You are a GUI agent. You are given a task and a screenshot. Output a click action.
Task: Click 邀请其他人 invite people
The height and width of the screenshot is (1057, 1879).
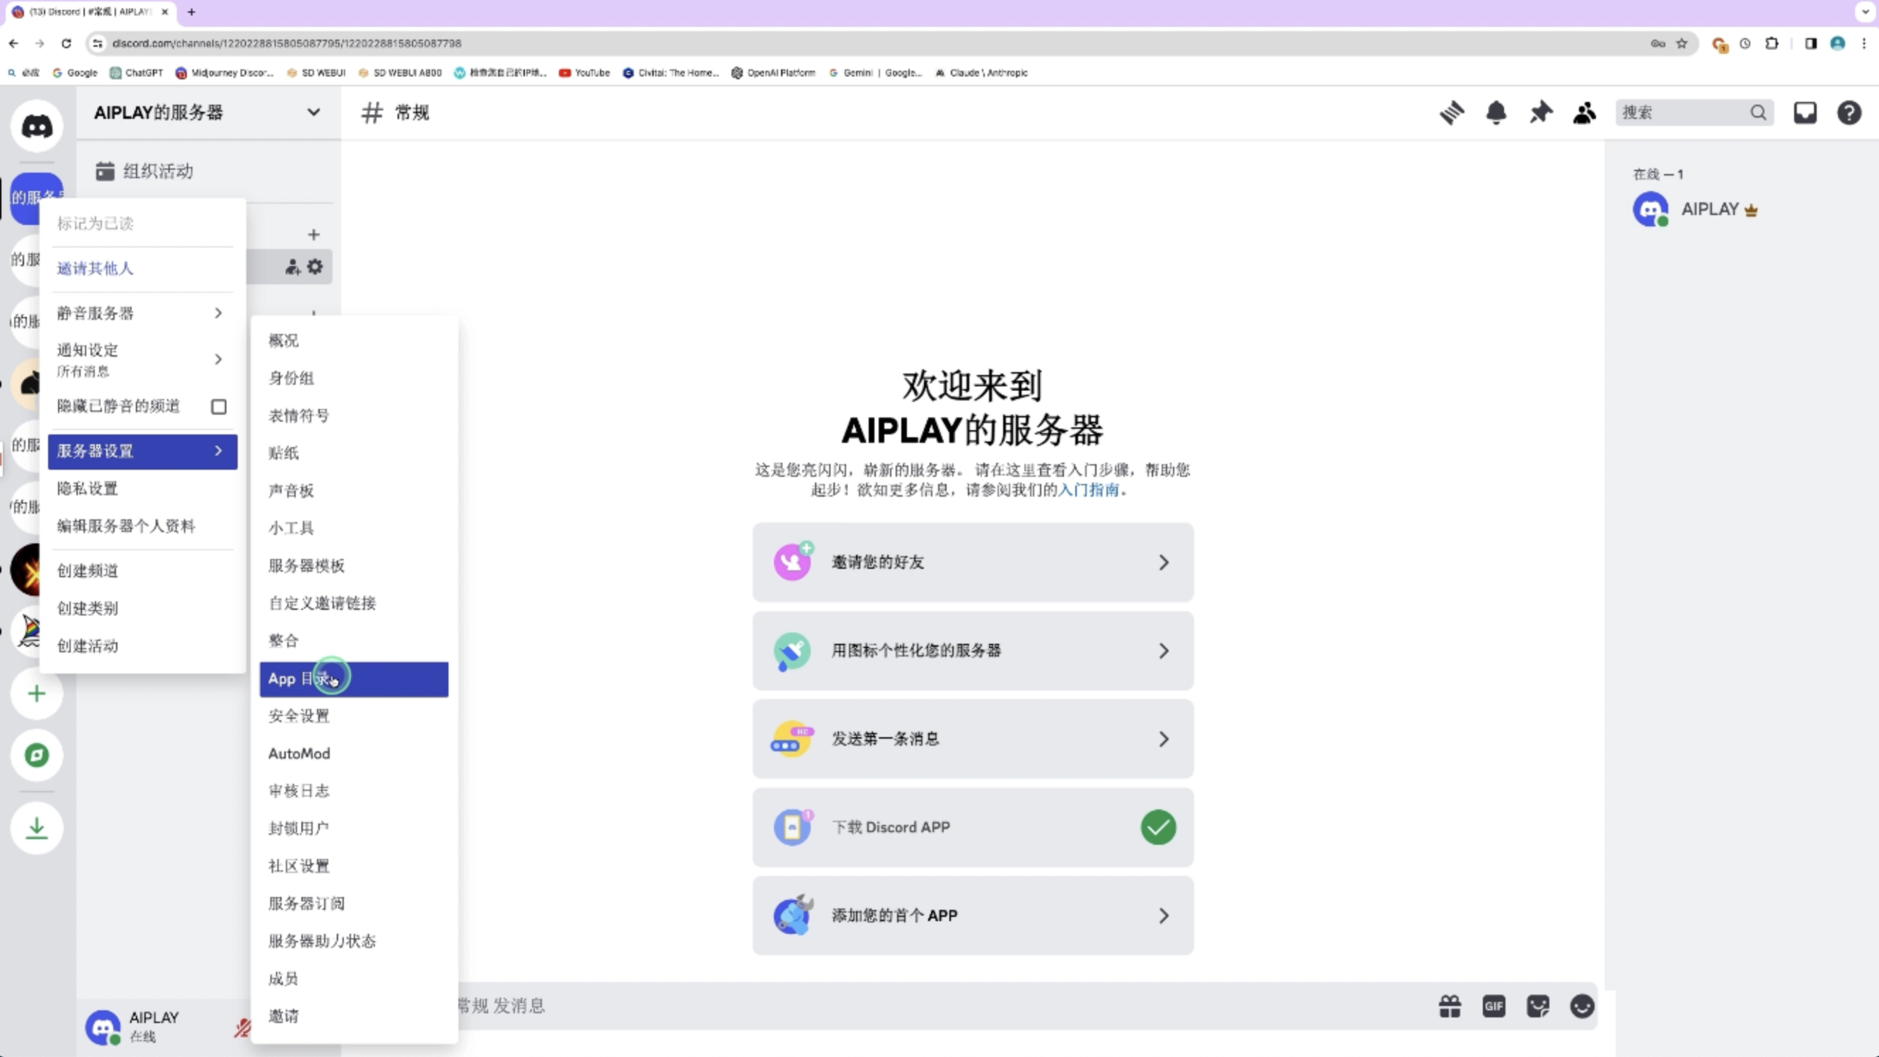142,268
